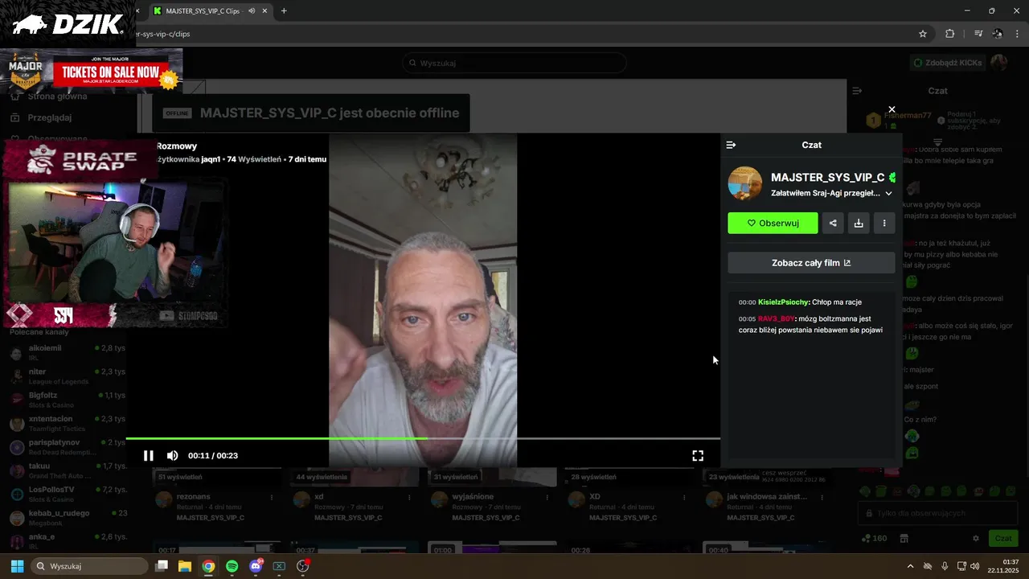Open Chrome extensions puzzle icon

click(x=949, y=34)
